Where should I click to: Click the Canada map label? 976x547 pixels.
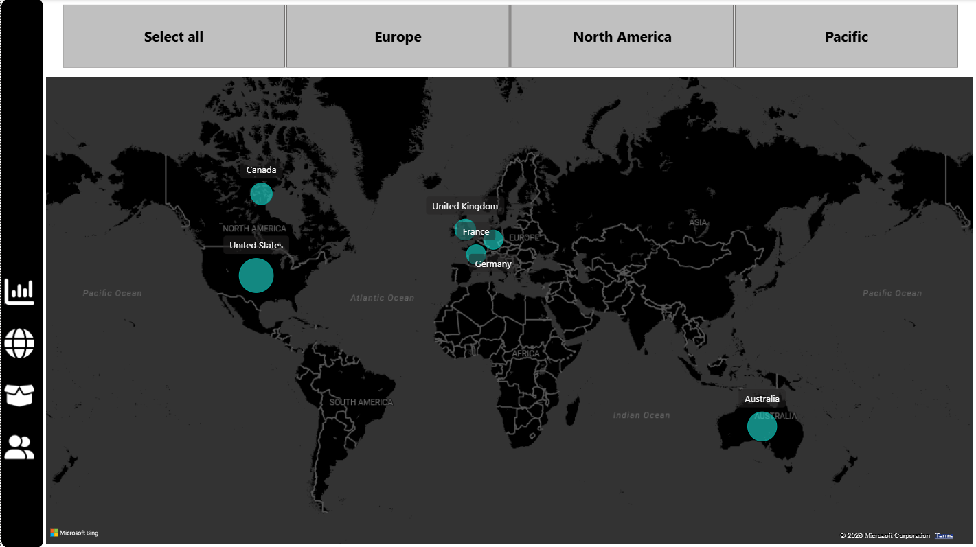261,170
